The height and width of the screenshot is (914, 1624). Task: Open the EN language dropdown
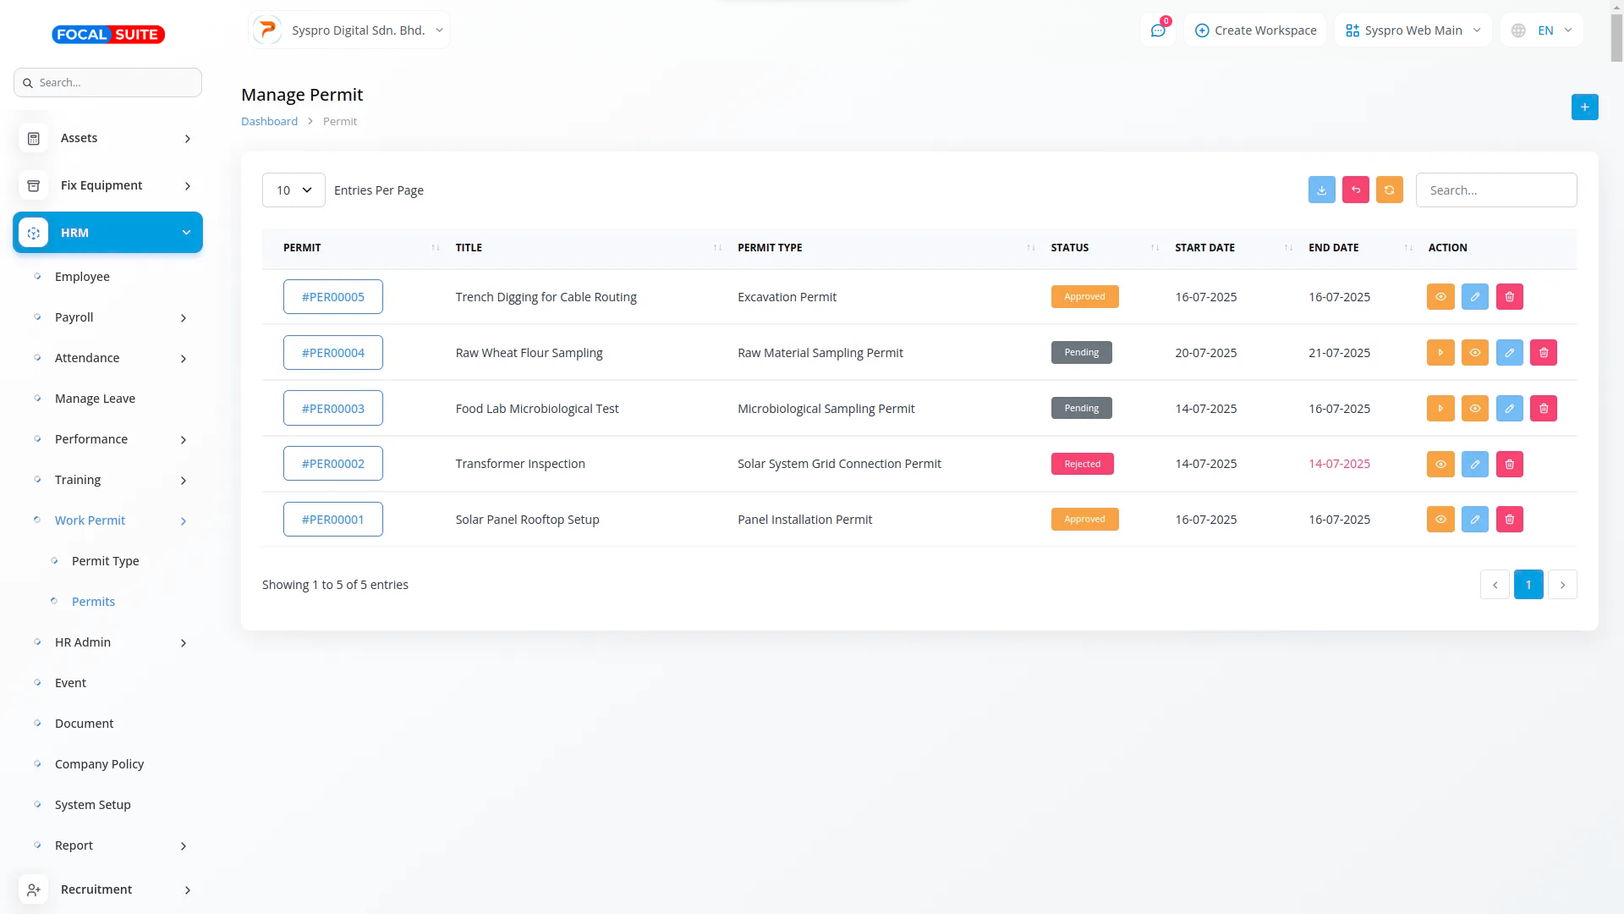pos(1542,30)
